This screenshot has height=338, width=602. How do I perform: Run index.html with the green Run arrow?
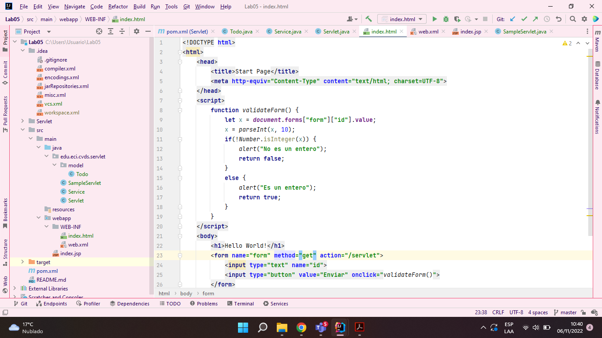(x=435, y=19)
